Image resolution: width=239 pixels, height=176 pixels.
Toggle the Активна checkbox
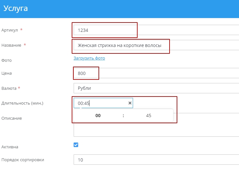click(x=76, y=145)
